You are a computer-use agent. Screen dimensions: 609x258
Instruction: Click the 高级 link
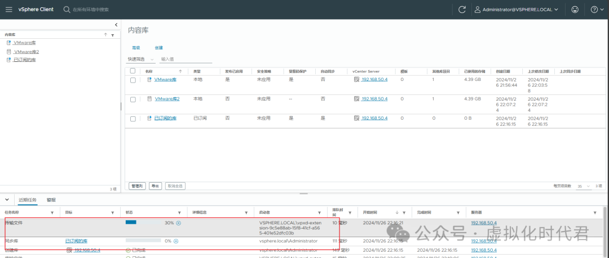click(x=136, y=48)
